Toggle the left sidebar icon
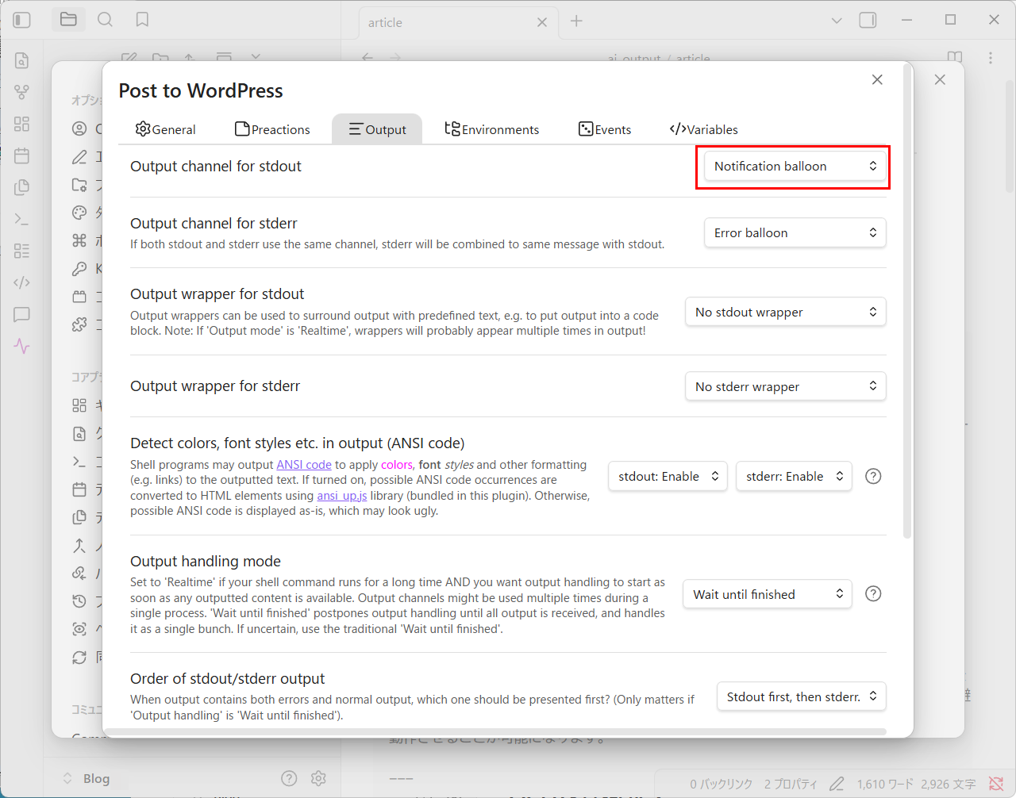This screenshot has width=1016, height=798. tap(22, 20)
